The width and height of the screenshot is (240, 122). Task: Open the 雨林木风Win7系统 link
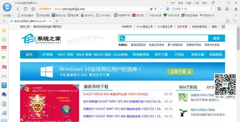click(203, 110)
